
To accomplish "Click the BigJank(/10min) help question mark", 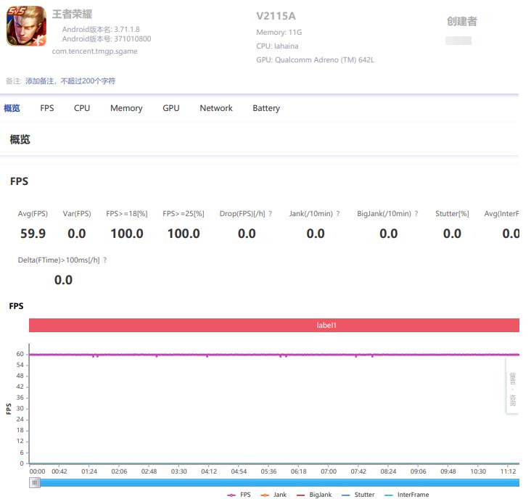I will (416, 214).
